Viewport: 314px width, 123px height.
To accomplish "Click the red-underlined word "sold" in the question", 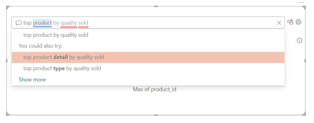I will 83,23.
